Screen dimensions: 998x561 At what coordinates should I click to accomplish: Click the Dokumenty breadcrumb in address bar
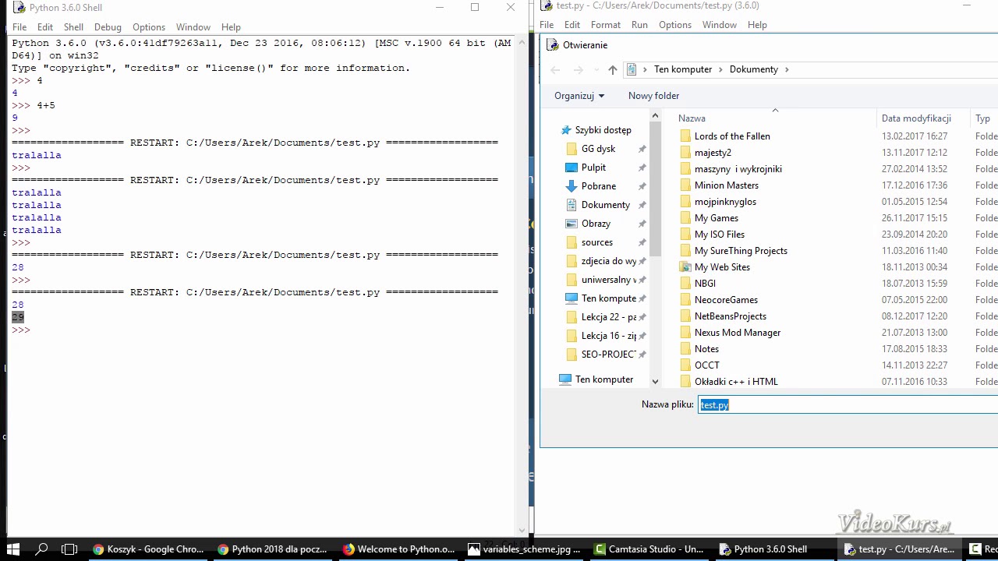coord(754,69)
